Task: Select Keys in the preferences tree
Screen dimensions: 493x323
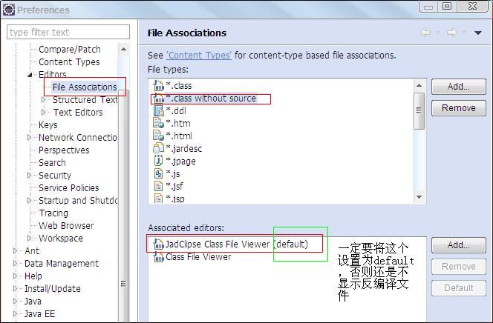Action: pyautogui.click(x=48, y=124)
